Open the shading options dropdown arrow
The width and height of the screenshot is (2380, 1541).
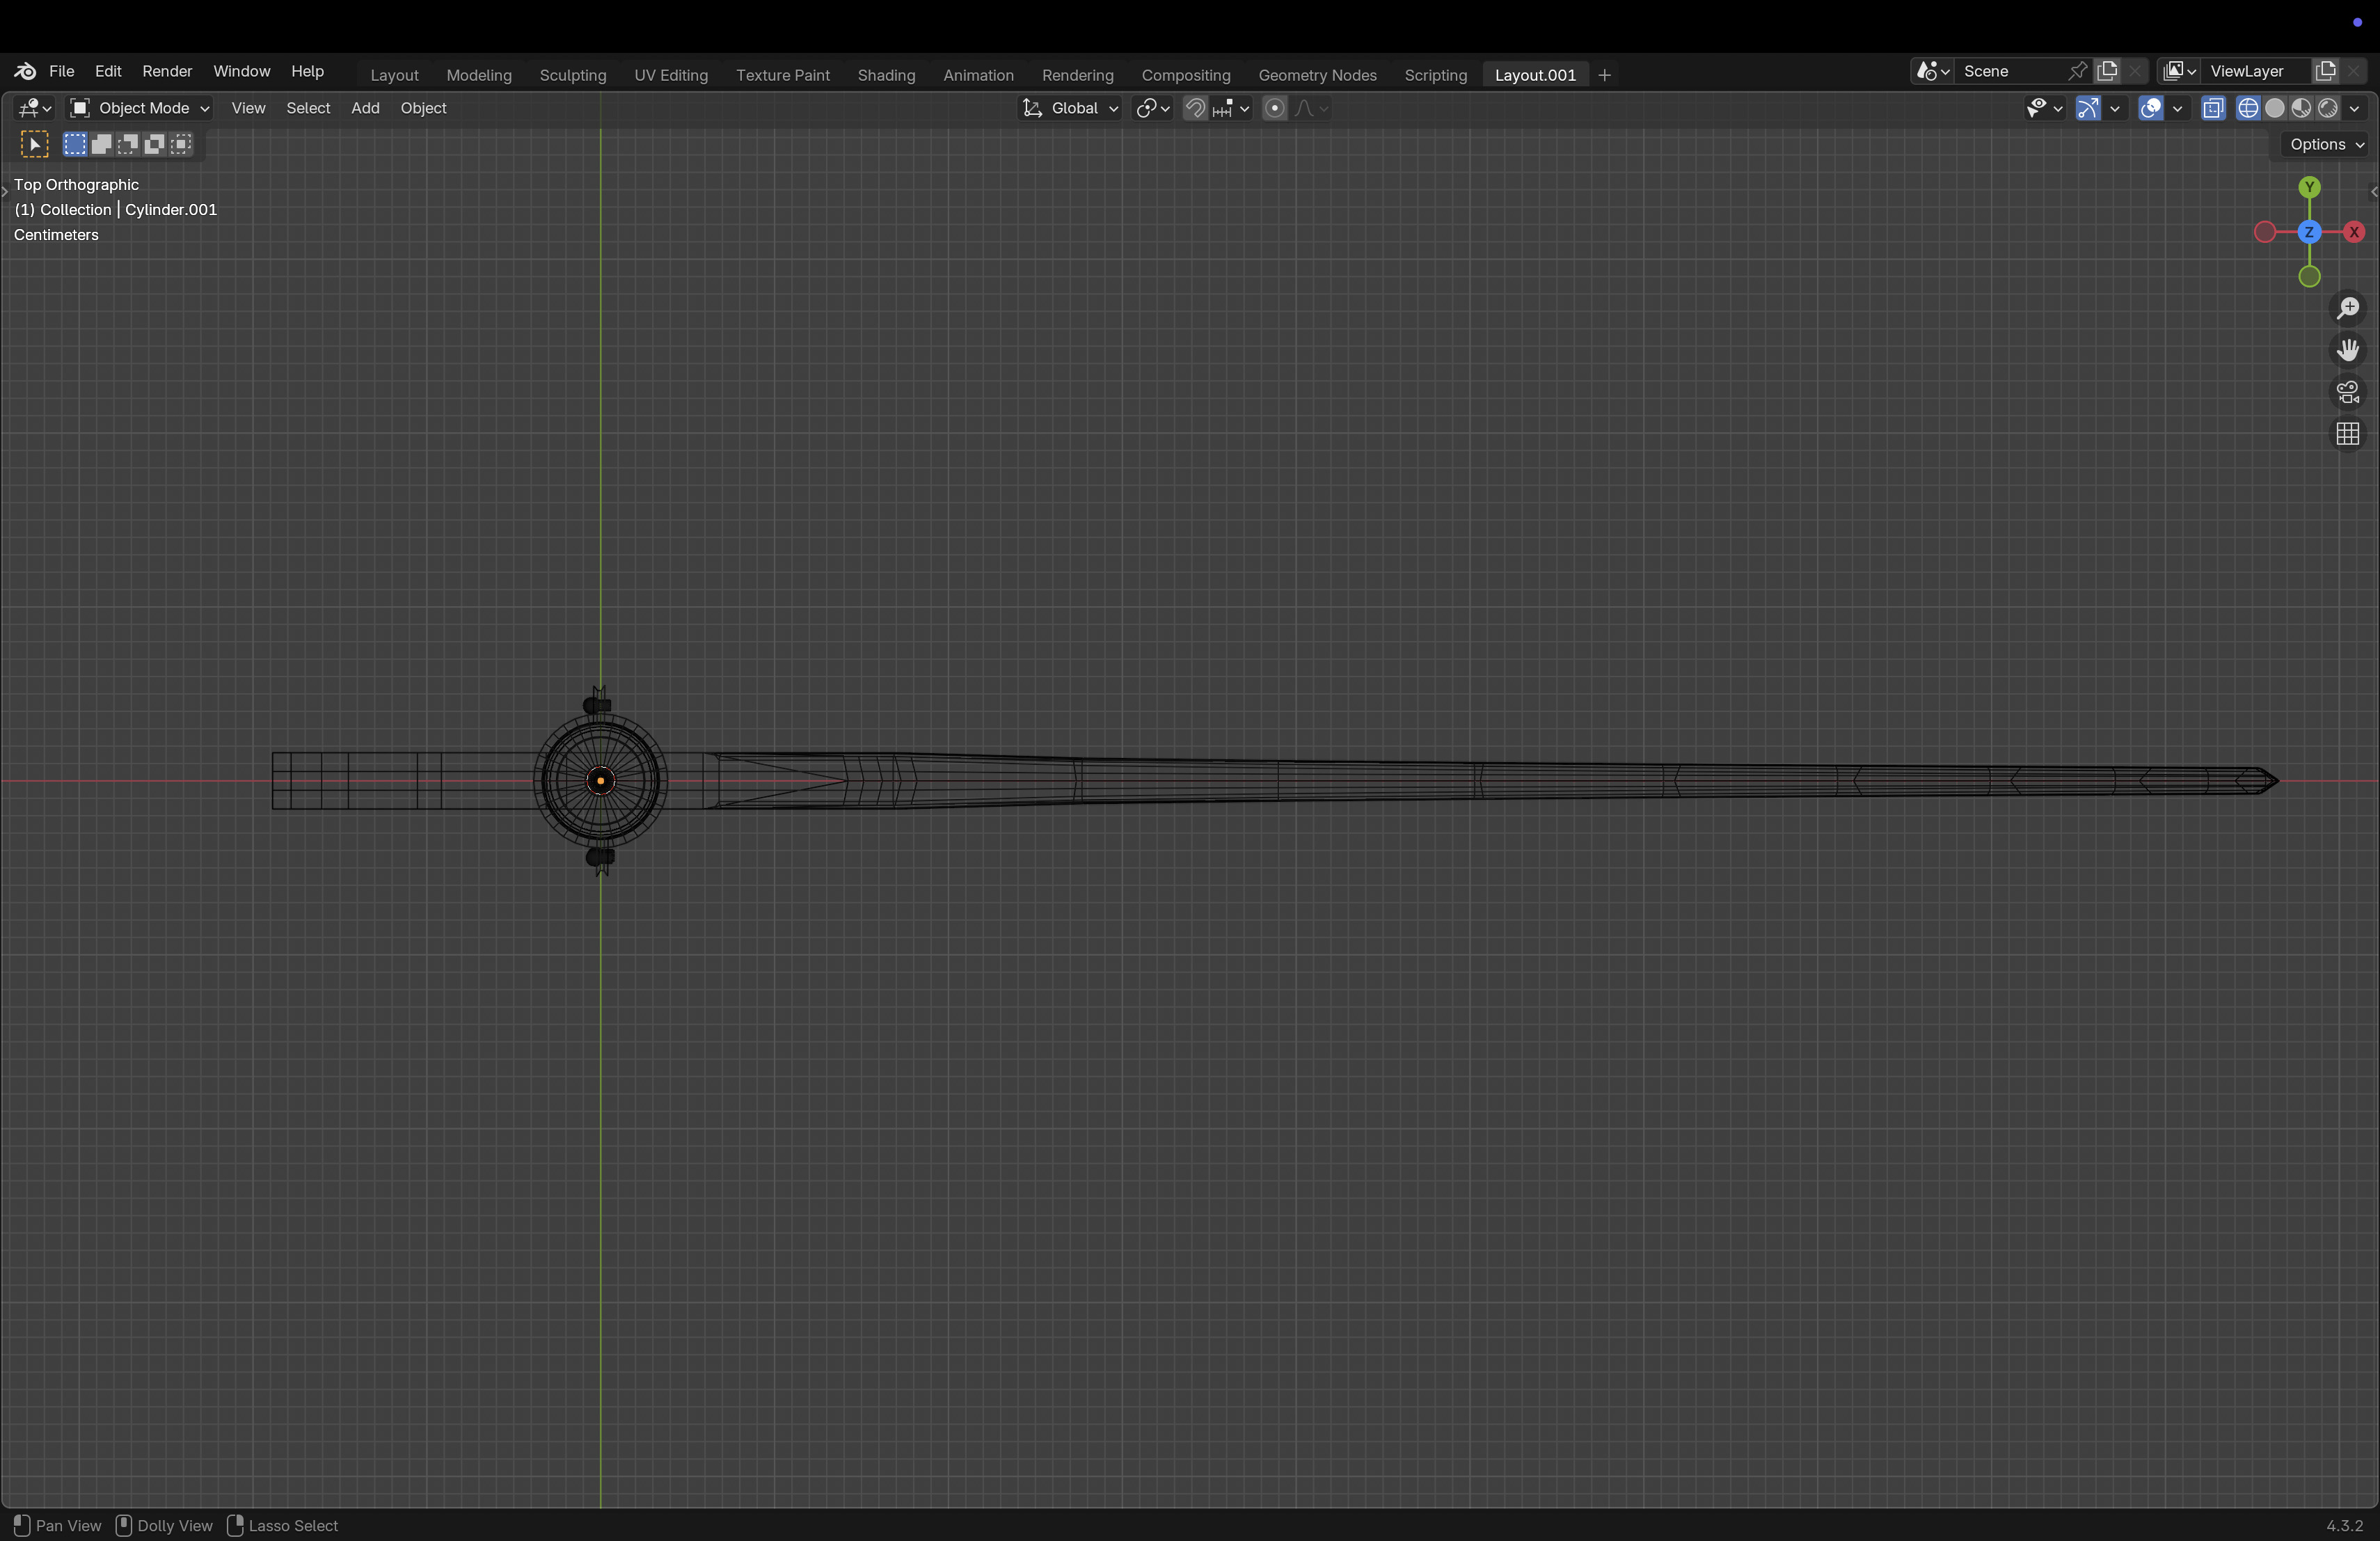tap(2354, 108)
